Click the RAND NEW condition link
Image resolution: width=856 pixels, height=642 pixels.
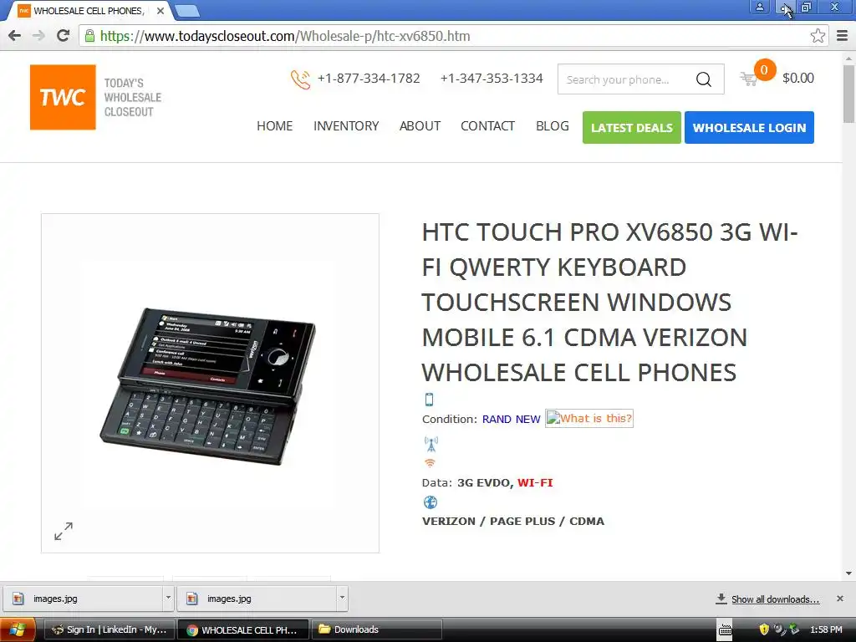[x=511, y=420]
